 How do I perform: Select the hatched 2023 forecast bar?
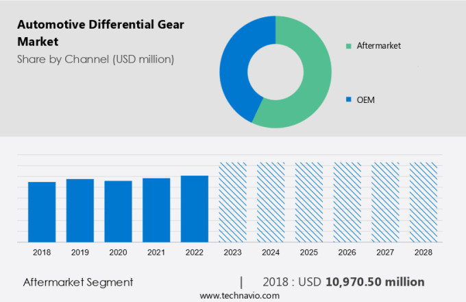(x=232, y=202)
